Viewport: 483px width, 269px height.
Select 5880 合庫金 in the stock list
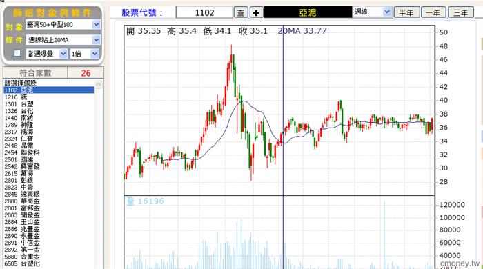click(49, 257)
